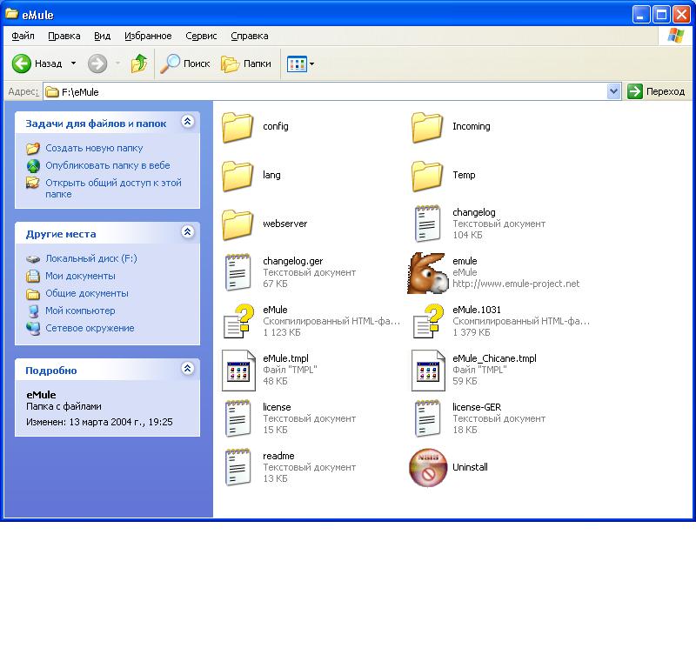The image size is (696, 668).
Task: Click the file name eMule_Chicane.tmpl
Action: pos(494,358)
